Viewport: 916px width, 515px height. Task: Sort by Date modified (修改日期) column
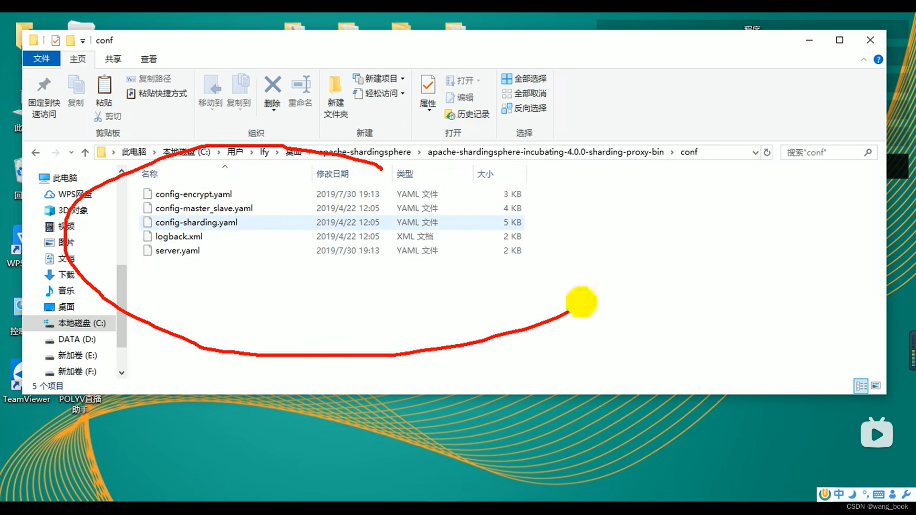click(333, 174)
